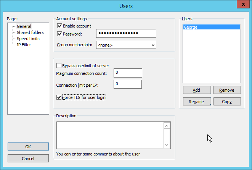Click the Description scrollbar up arrow
Viewport: 252px width, 170px height.
[x=167, y=126]
